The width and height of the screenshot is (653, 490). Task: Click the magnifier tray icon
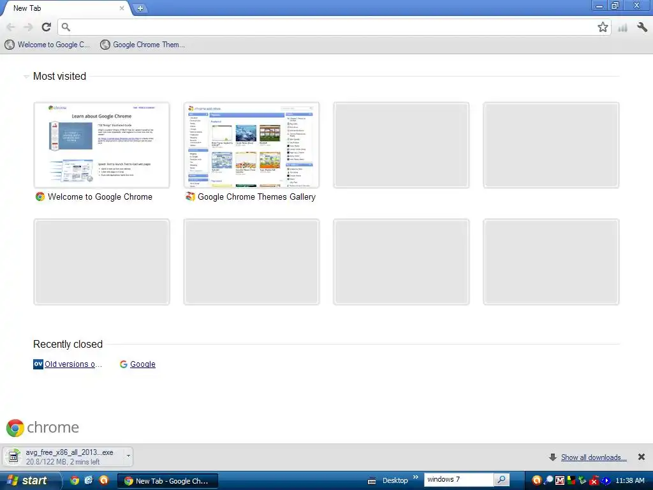tap(548, 480)
